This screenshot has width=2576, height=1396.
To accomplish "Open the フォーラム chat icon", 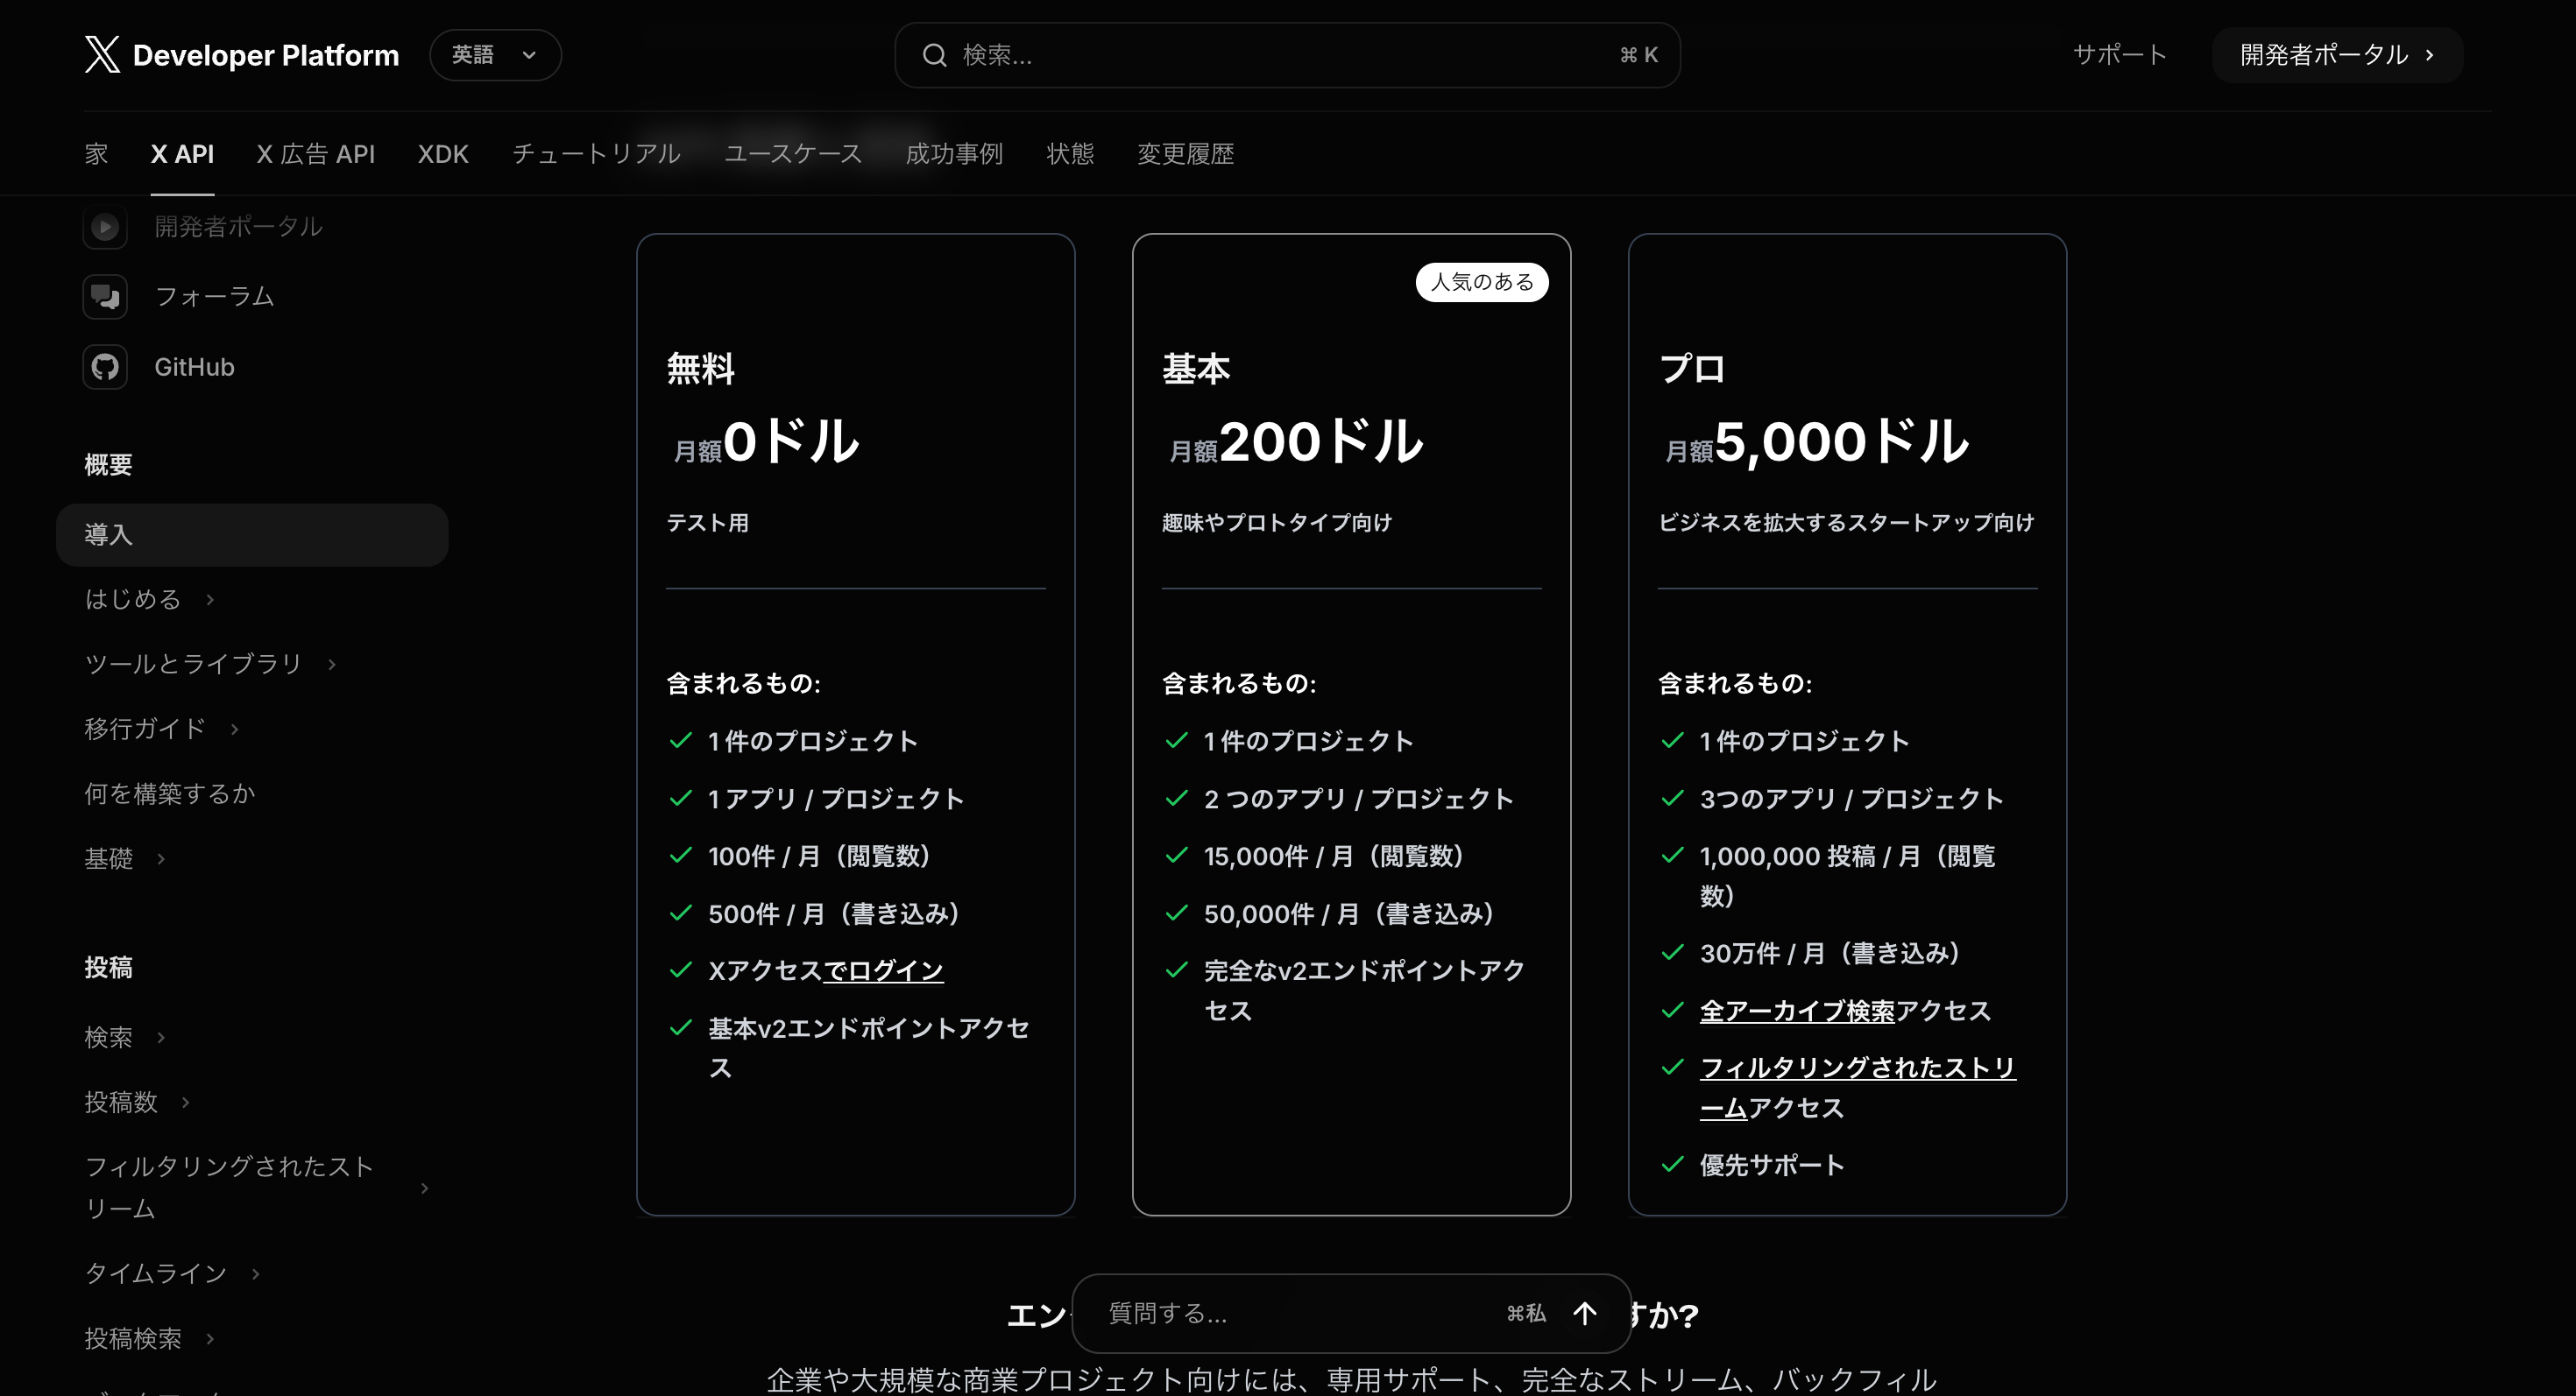I will 105,297.
